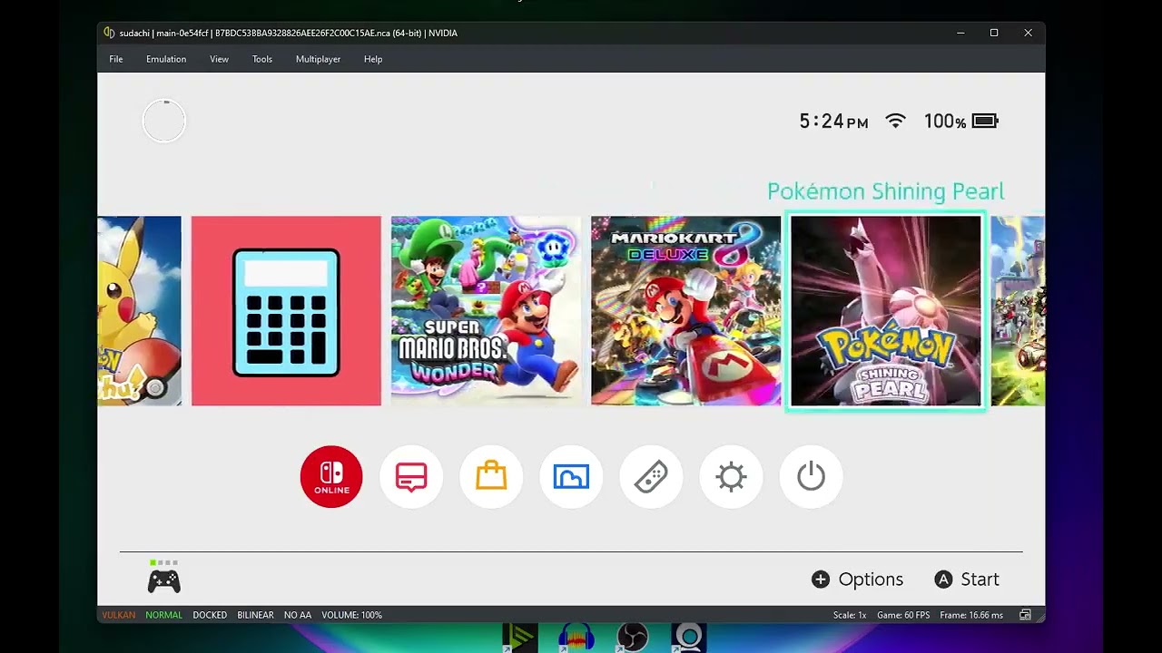The height and width of the screenshot is (653, 1162).
Task: Open the Audacity headphones taskbar icon
Action: pyautogui.click(x=576, y=638)
